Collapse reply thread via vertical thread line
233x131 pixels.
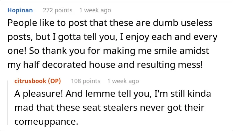[x=8, y=103]
